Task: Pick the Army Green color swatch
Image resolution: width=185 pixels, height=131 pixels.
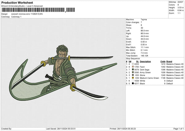Action: tap(133, 72)
